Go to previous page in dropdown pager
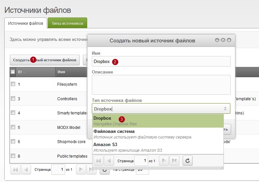Screen dimensions: 259x182 109,161
